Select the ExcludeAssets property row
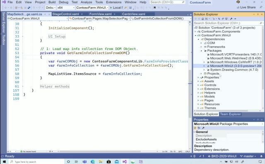 pyautogui.click(x=228, y=139)
